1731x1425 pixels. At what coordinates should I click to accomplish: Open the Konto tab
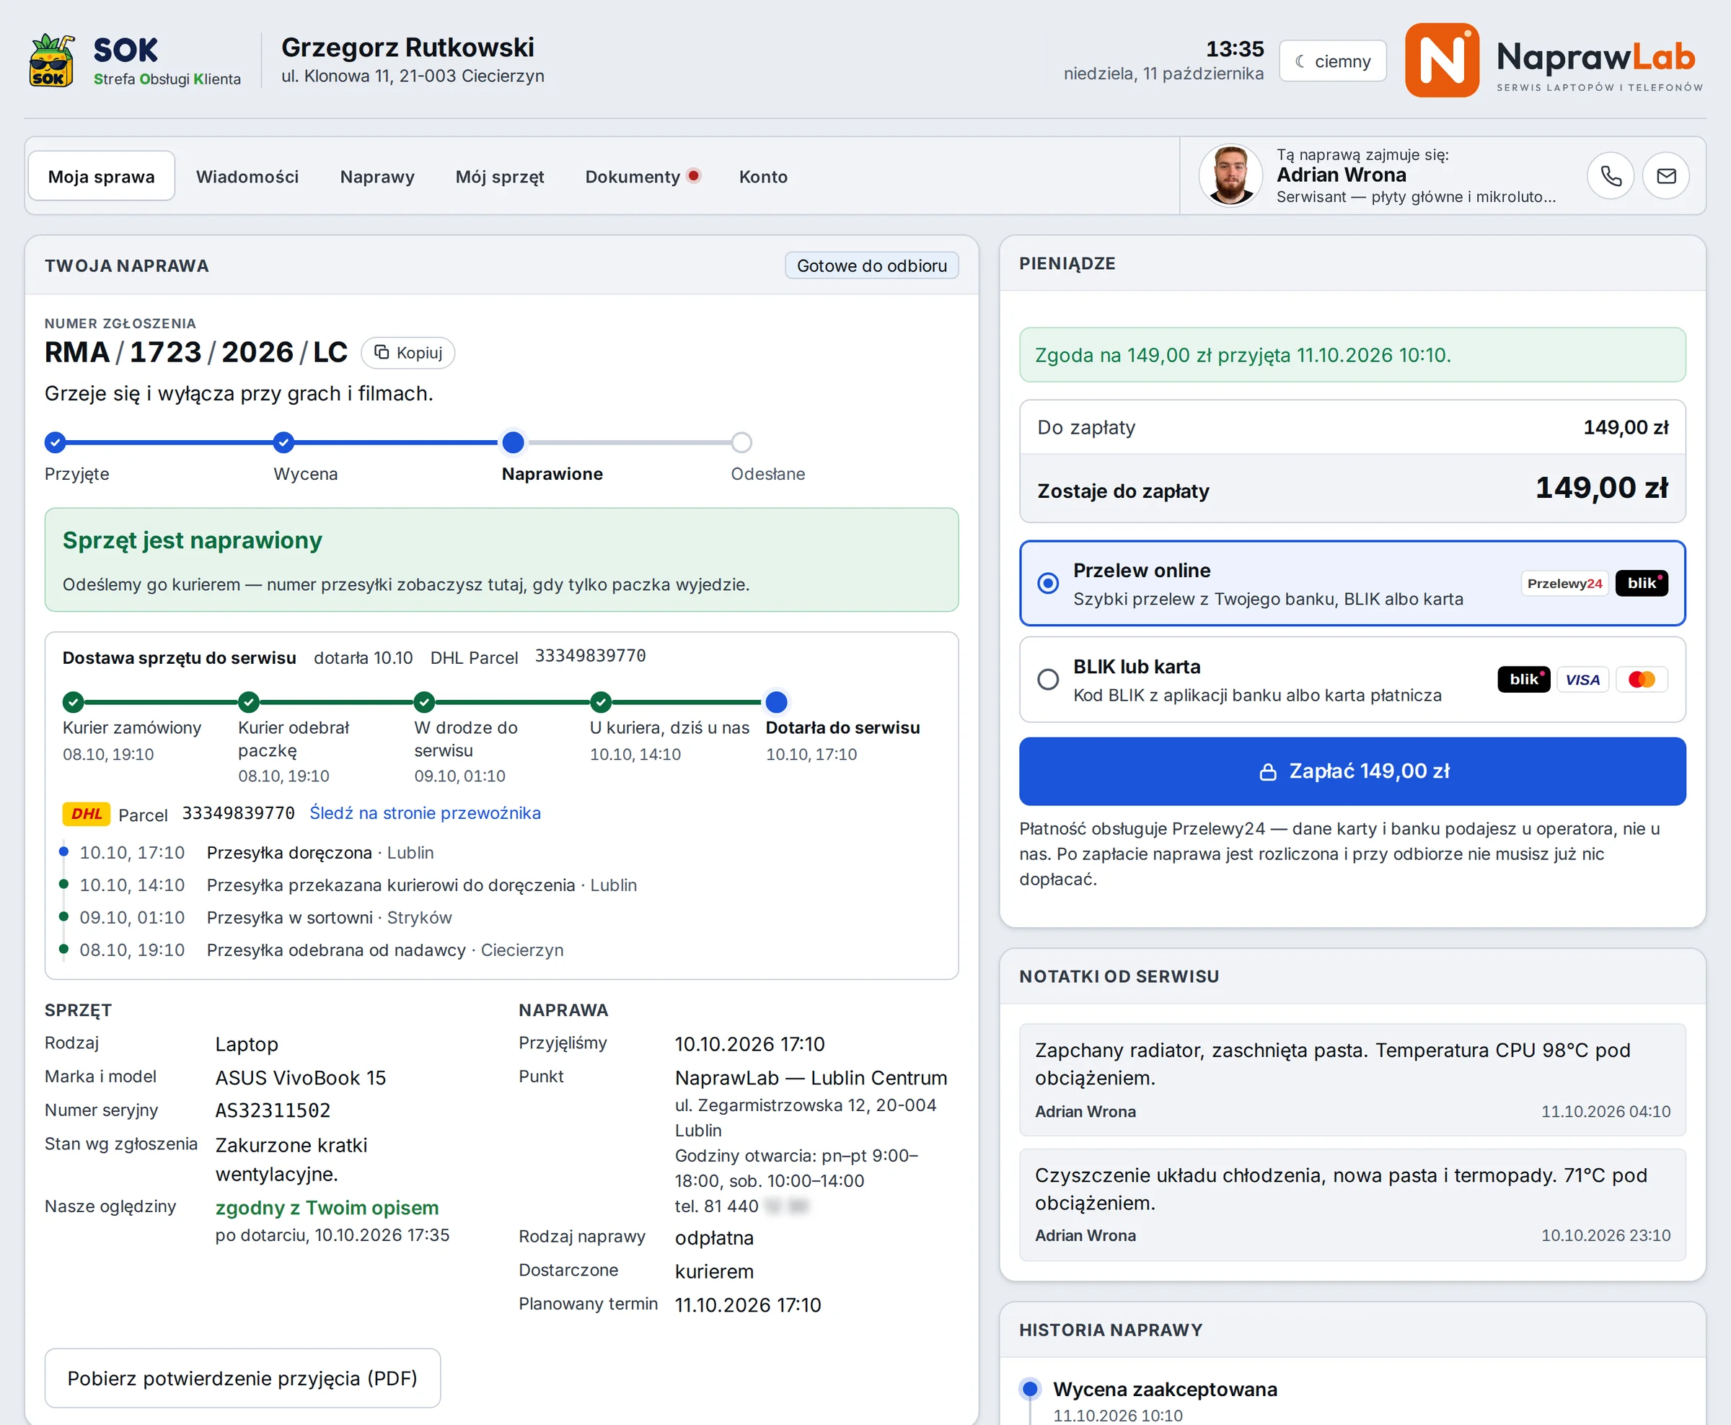tap(763, 177)
